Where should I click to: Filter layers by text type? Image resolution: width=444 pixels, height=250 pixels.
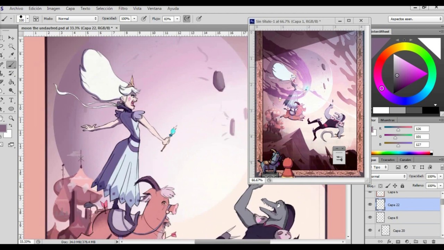pos(414,167)
